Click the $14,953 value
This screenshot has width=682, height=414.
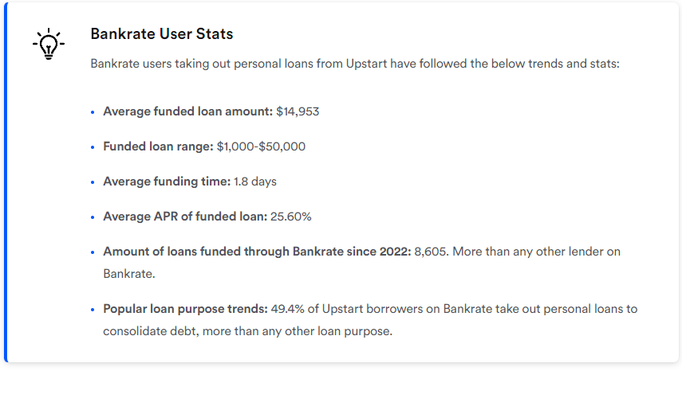(x=298, y=111)
